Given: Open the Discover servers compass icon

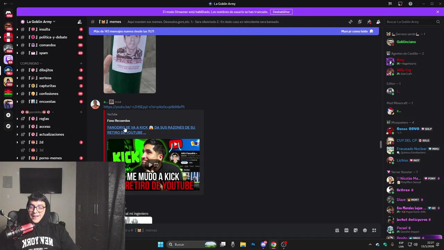Looking at the screenshot, I should [x=8, y=126].
